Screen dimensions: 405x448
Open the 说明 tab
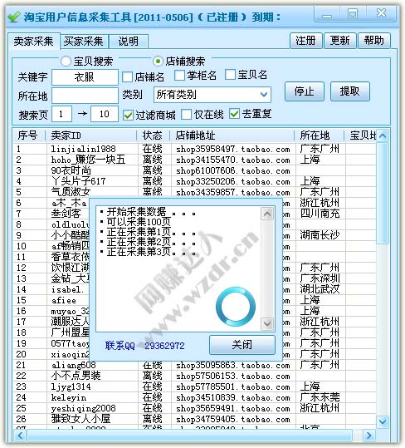click(129, 42)
